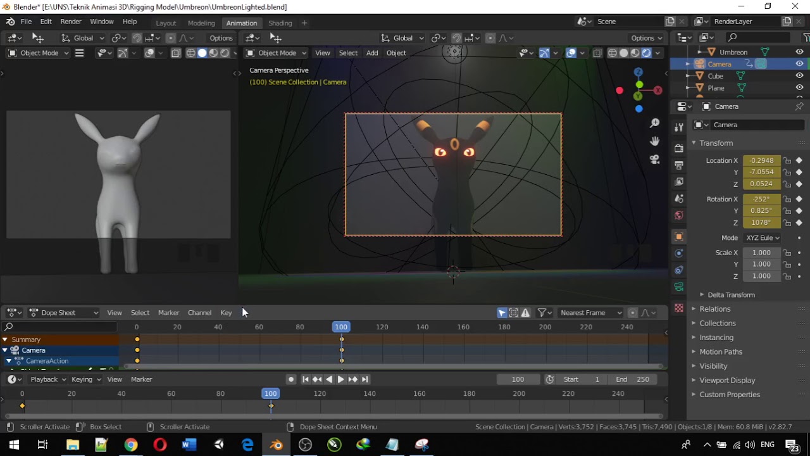
Task: Expand the Delta Transform panel
Action: click(730, 295)
